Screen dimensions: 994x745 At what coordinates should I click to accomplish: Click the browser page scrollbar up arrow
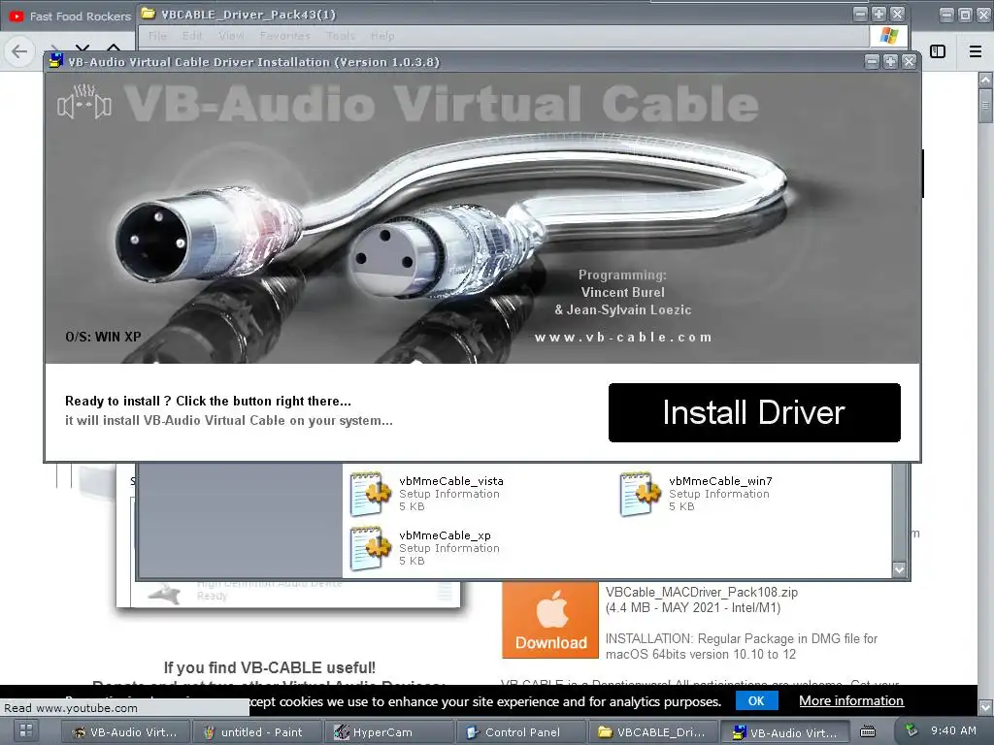tap(985, 81)
